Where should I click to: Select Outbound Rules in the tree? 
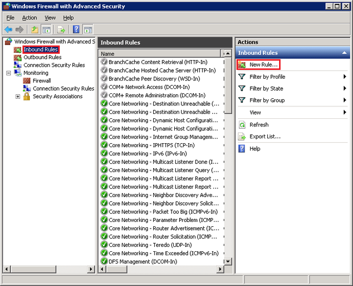point(42,58)
